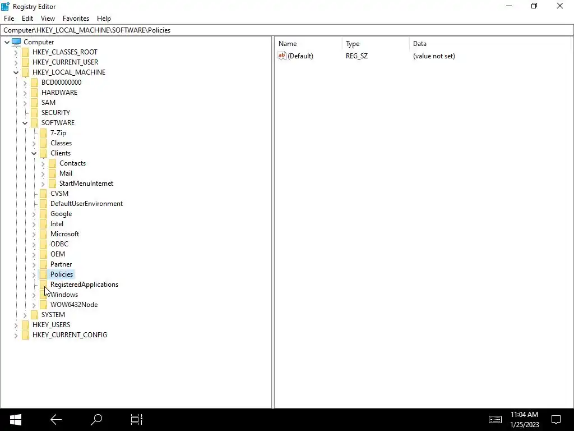Open the Favorites menu
The image size is (574, 431).
[x=76, y=19]
